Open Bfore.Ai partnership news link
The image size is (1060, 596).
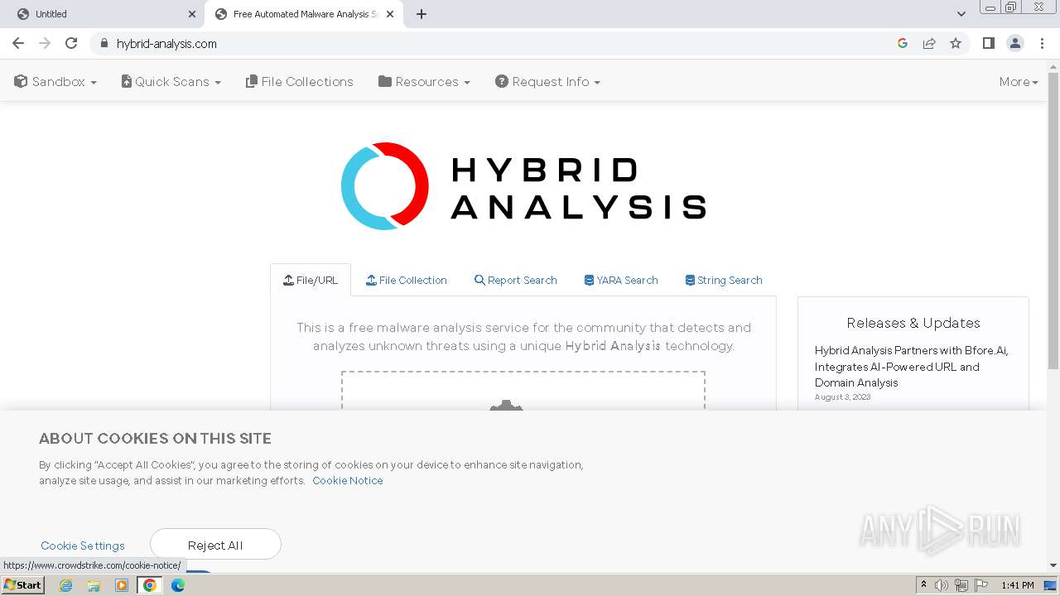911,367
